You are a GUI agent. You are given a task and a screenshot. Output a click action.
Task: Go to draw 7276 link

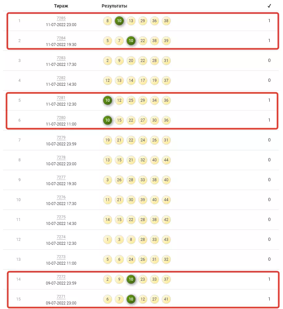pyautogui.click(x=61, y=197)
